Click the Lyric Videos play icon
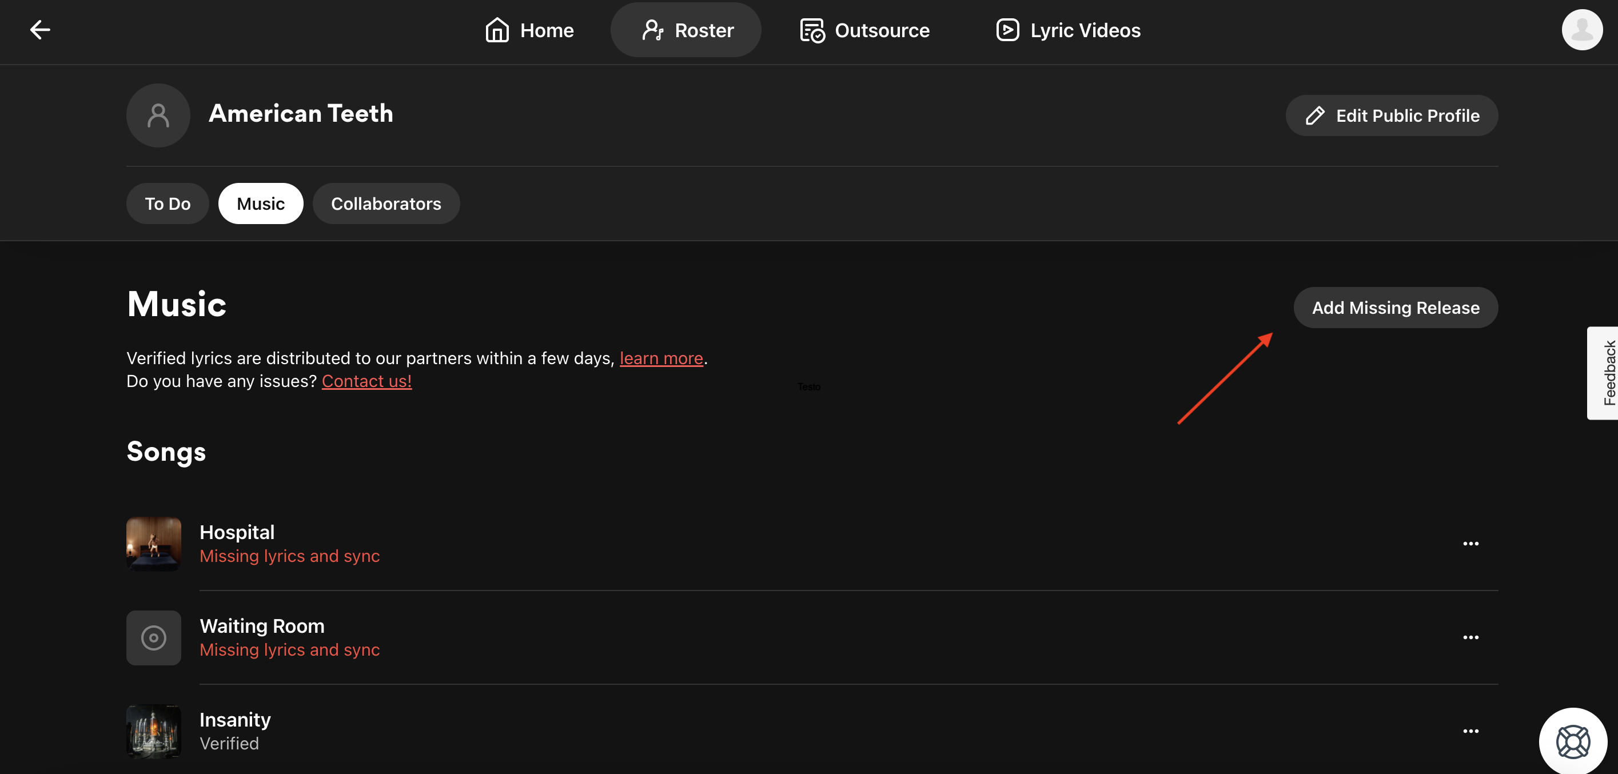 pyautogui.click(x=1007, y=30)
